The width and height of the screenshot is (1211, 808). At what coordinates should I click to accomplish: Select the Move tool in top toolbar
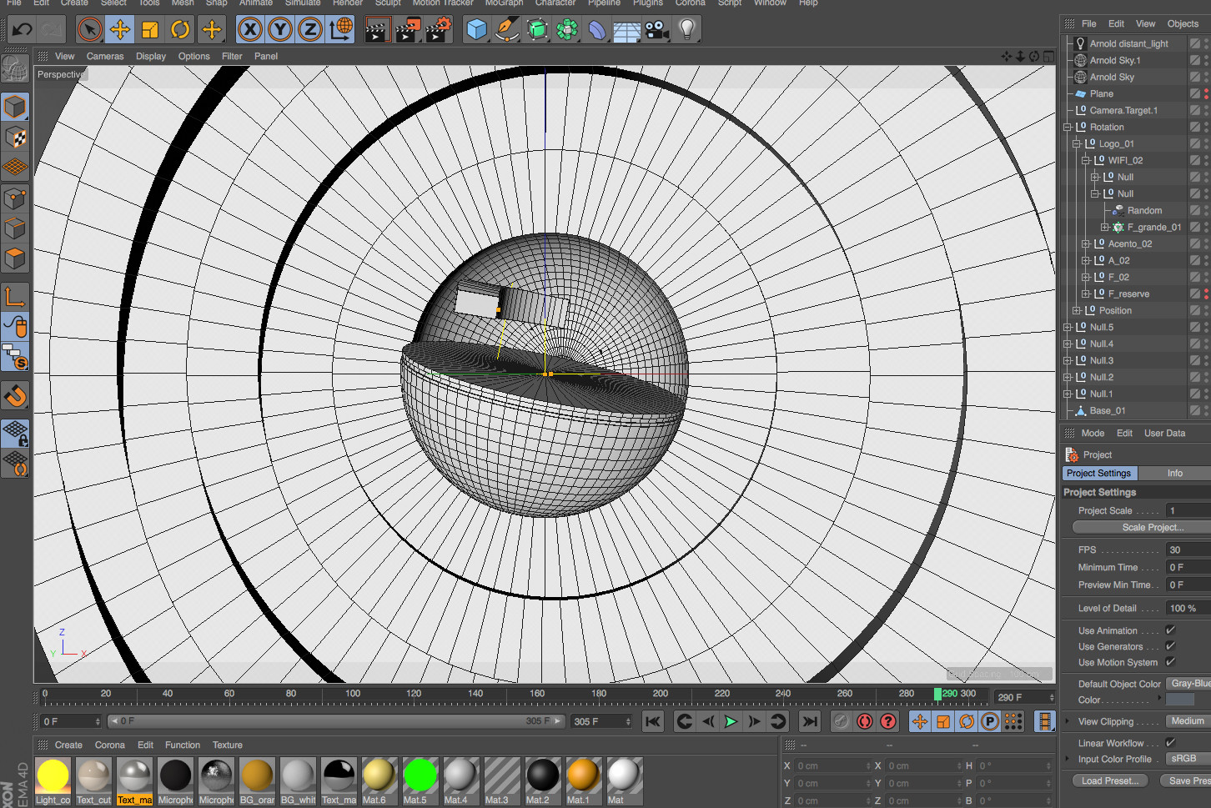tap(120, 30)
